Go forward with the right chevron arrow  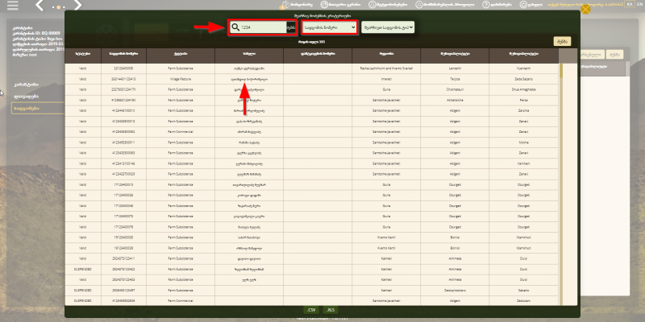77,6
